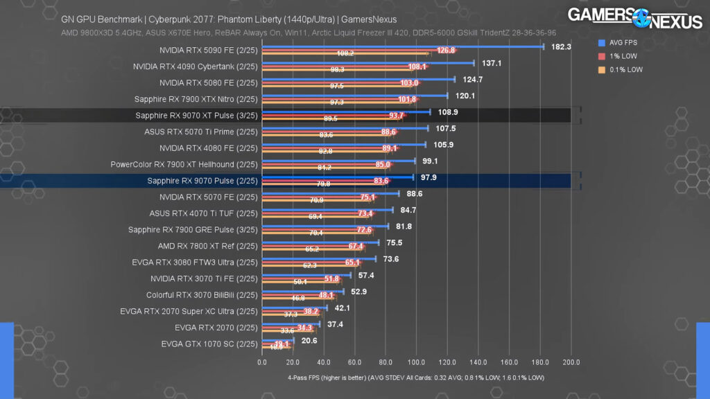Select the 'NVIDIA RTX 4090 Cybertank (2/25)' label
710x399 pixels.
(x=195, y=66)
